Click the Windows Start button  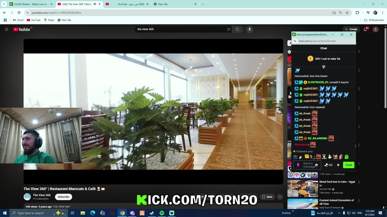coord(5,213)
